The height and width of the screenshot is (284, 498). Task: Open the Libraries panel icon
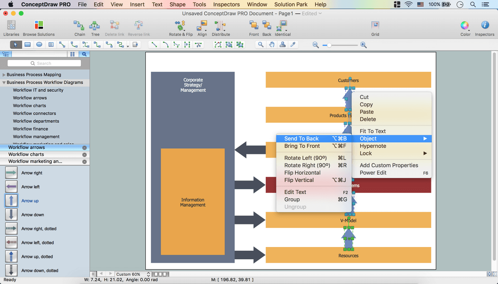(11, 25)
